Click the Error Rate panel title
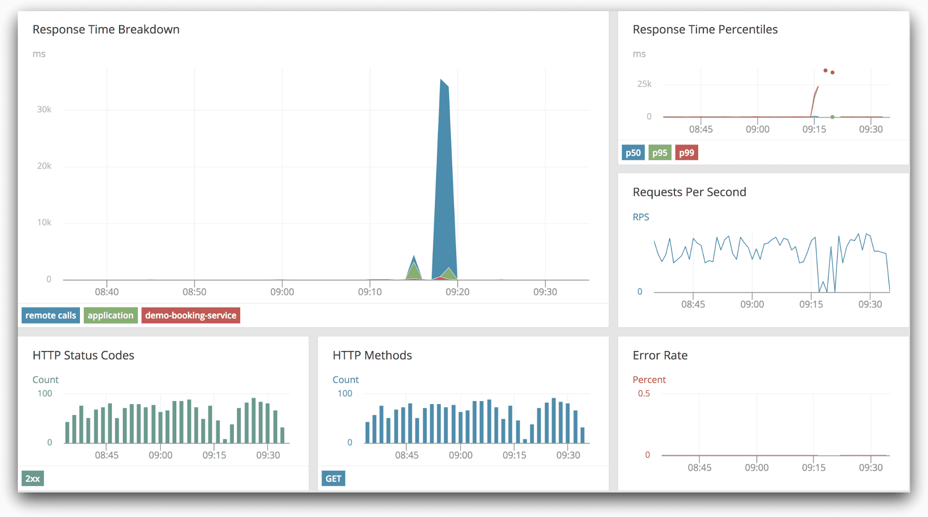This screenshot has height=517, width=928. tap(660, 356)
